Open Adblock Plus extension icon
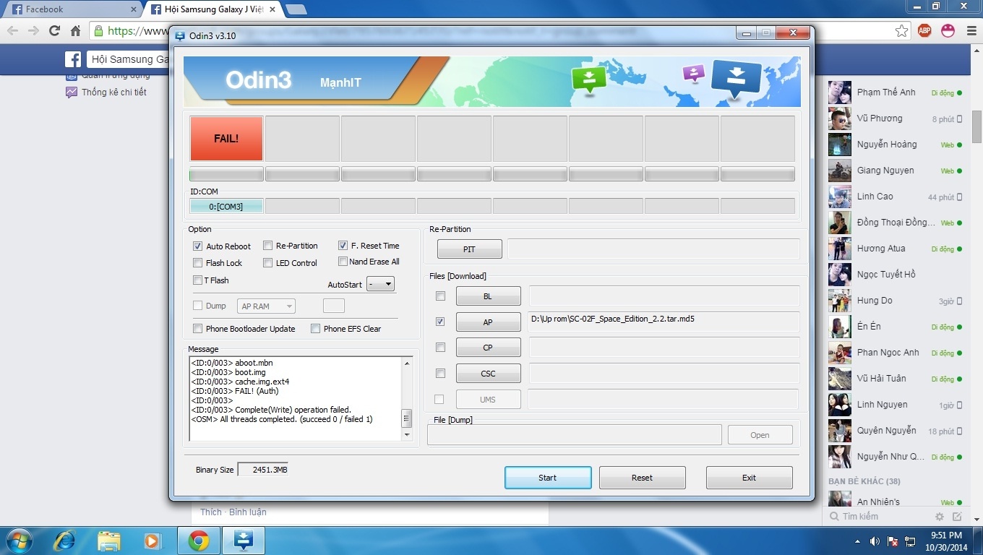 [924, 30]
